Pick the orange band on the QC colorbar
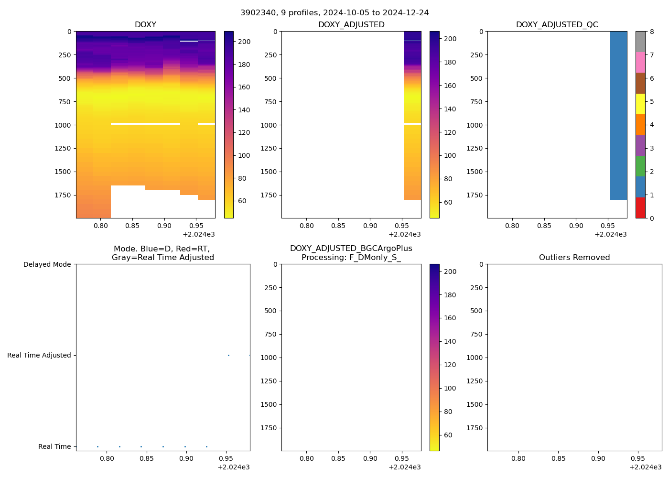This screenshot has height=478, width=669. (x=640, y=125)
